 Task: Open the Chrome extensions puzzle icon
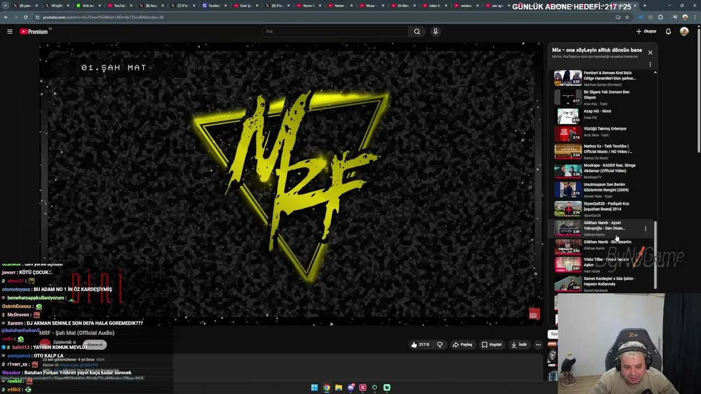click(660, 17)
